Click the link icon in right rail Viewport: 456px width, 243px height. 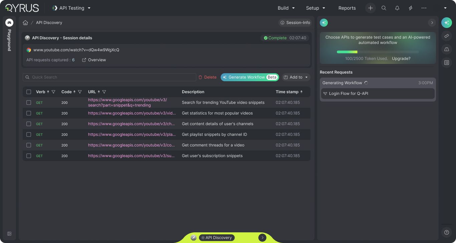pyautogui.click(x=447, y=36)
